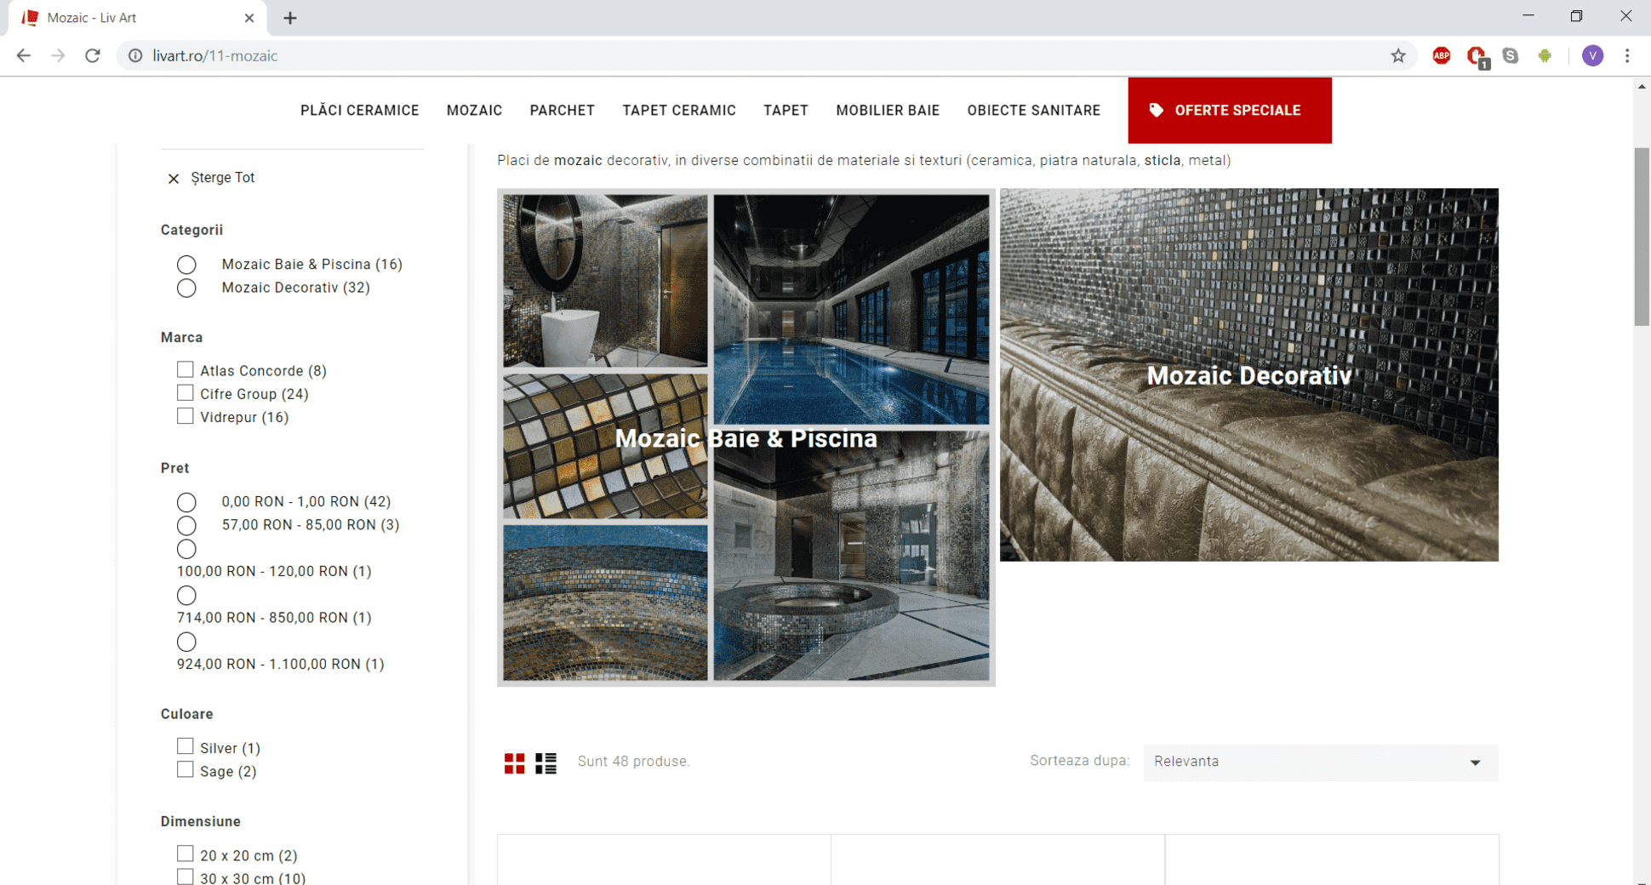Check the Vidrepur brand checkbox
1651x885 pixels.
pyautogui.click(x=185, y=417)
